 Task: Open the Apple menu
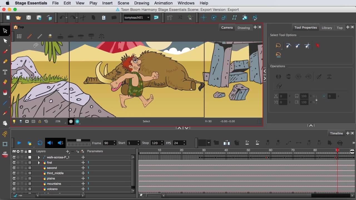click(8, 3)
